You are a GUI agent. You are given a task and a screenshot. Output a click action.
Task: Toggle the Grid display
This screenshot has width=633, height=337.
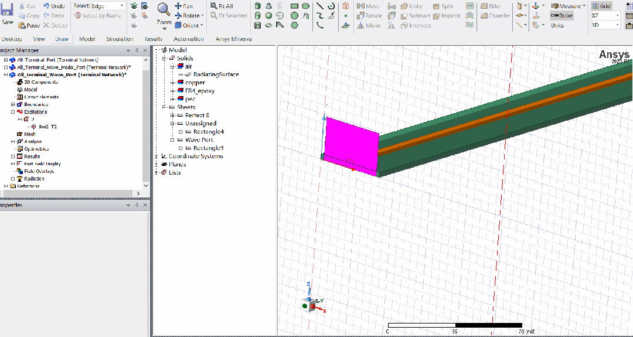(601, 6)
